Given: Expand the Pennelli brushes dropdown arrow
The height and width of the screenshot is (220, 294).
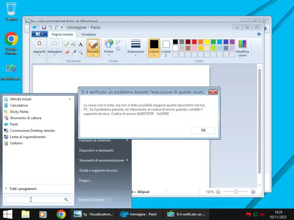Looking at the screenshot, I should pyautogui.click(x=93, y=55).
